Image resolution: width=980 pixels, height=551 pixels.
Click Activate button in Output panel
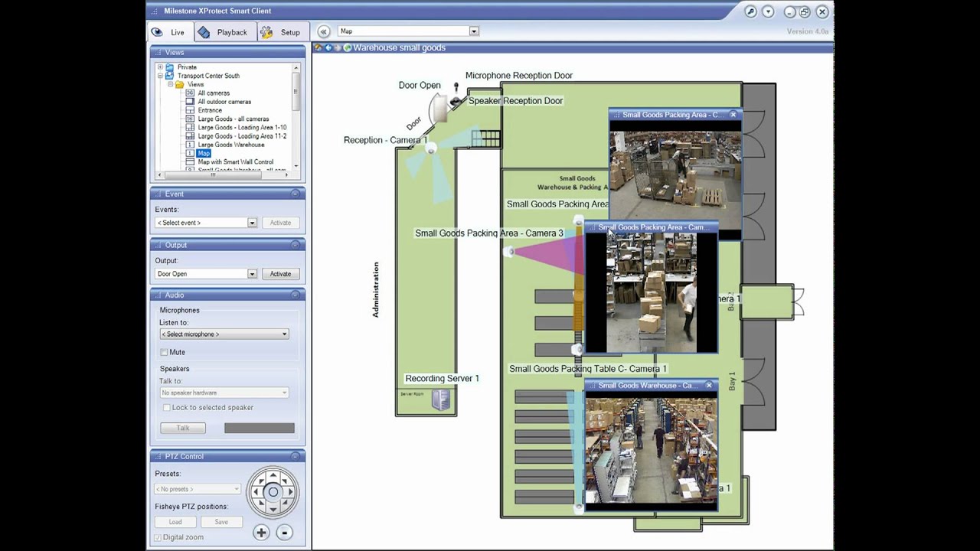click(x=280, y=274)
